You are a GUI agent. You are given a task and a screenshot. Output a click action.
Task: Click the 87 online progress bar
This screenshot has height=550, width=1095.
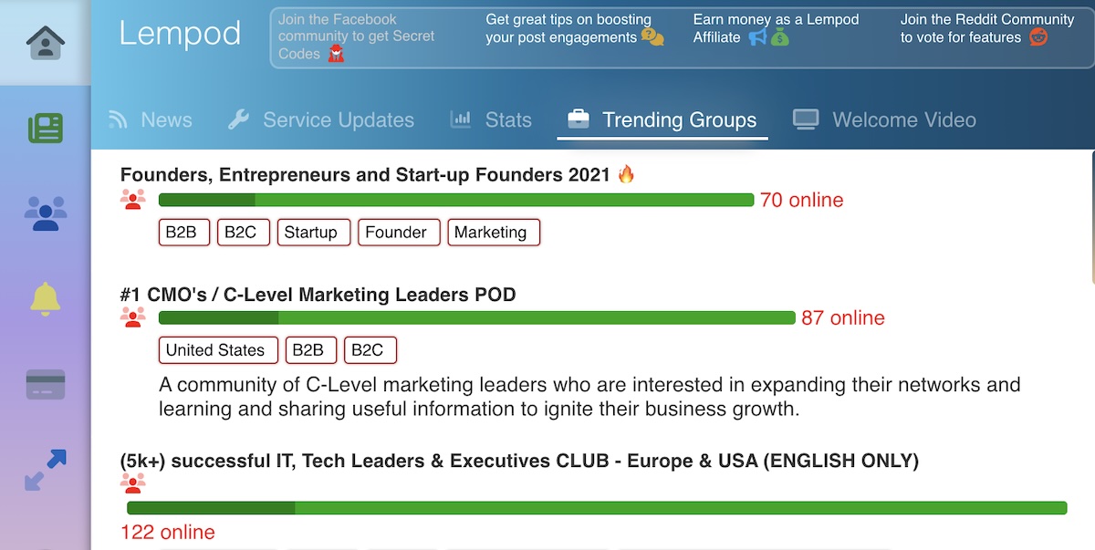[474, 317]
